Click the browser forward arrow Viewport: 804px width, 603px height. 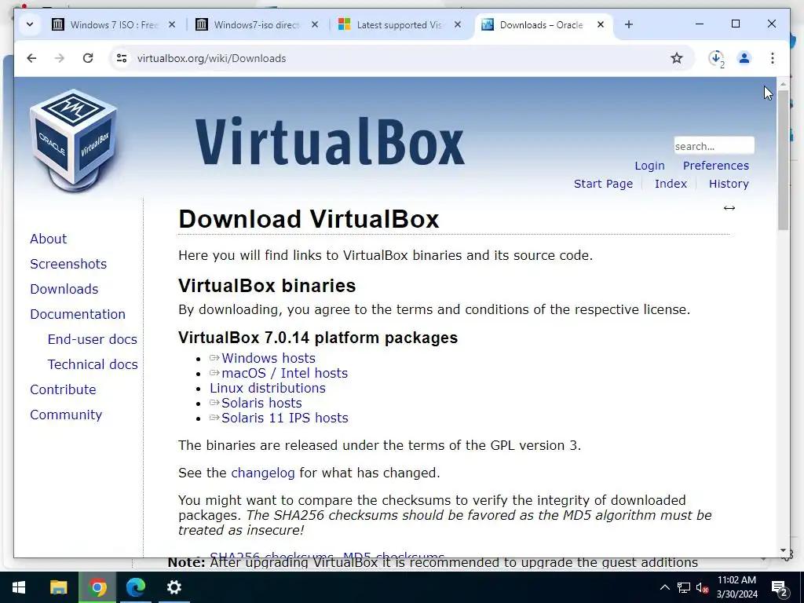click(x=60, y=58)
